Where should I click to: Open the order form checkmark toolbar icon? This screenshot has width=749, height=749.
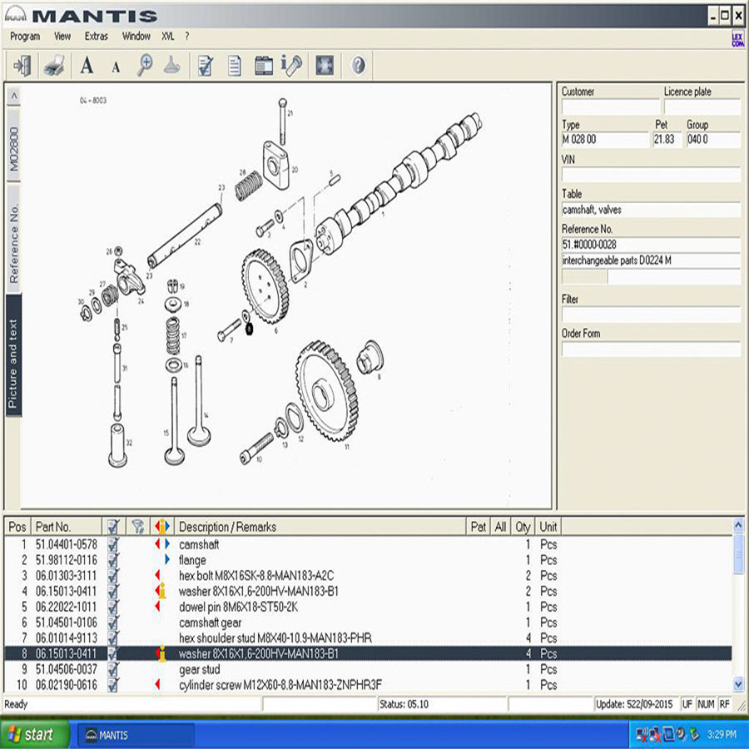tap(206, 66)
